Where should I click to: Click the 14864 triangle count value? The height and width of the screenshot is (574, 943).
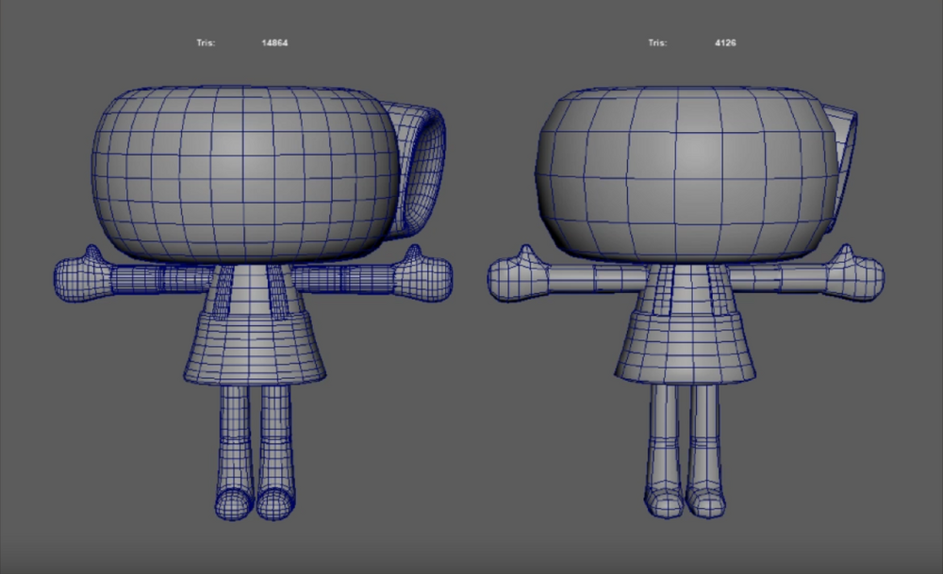[x=274, y=43]
